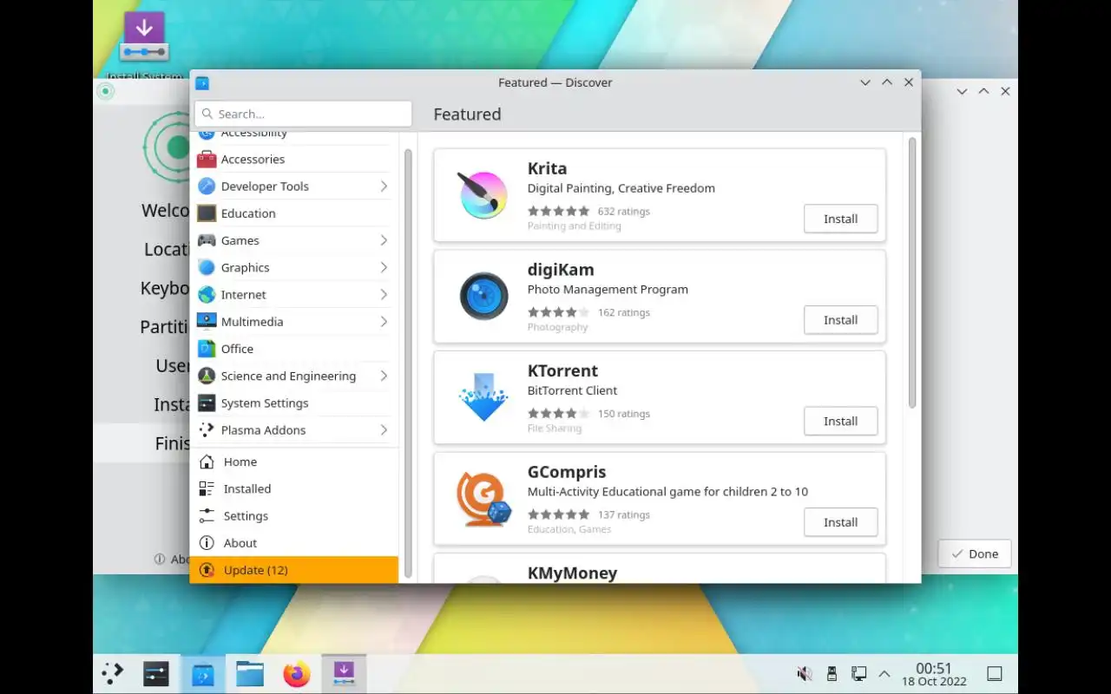This screenshot has height=694, width=1111.
Task: Open the Accessibility category
Action: coord(294,136)
